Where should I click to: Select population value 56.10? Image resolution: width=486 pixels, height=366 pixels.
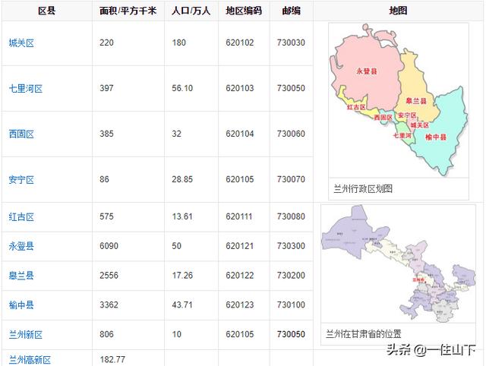[x=182, y=88]
